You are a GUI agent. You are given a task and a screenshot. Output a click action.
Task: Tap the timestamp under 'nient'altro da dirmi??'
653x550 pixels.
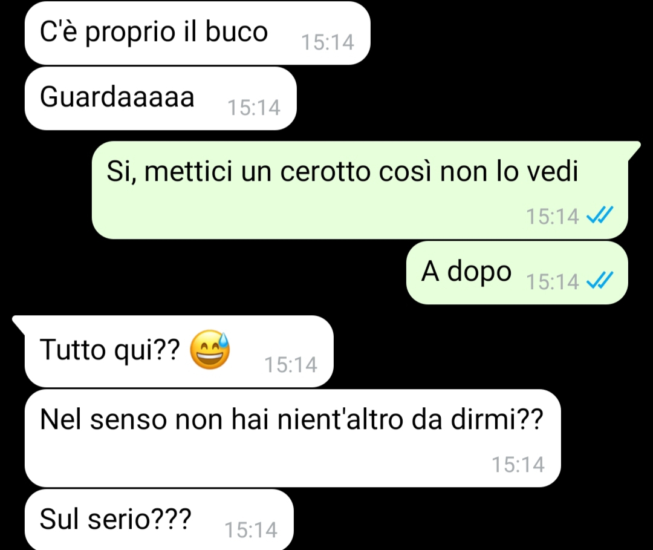[x=518, y=465]
